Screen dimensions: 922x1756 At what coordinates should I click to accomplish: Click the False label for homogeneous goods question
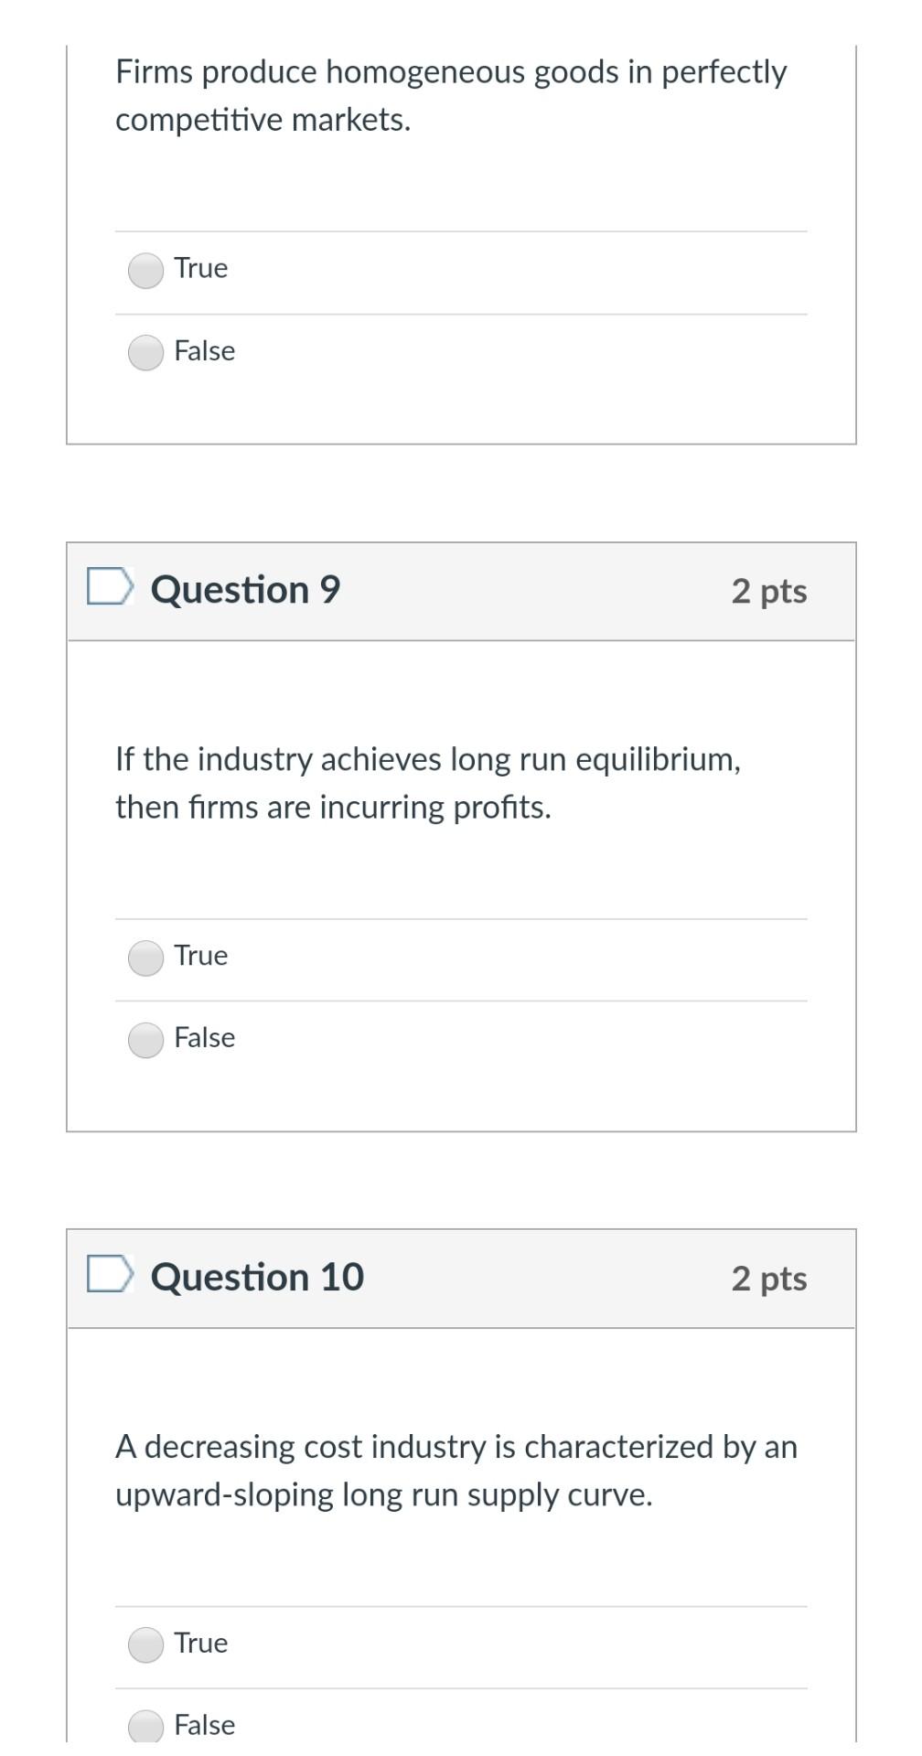click(x=204, y=351)
